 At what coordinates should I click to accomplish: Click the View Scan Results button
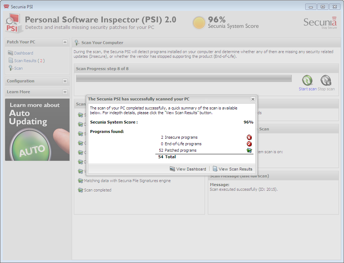232,169
